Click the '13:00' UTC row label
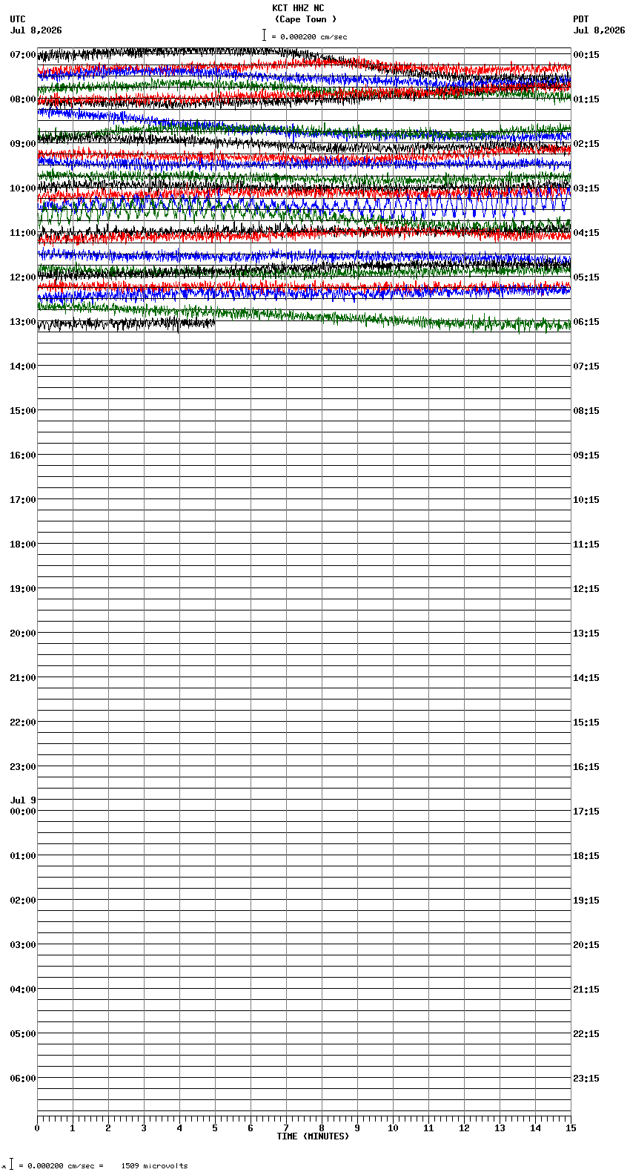The width and height of the screenshot is (630, 1175). (23, 322)
